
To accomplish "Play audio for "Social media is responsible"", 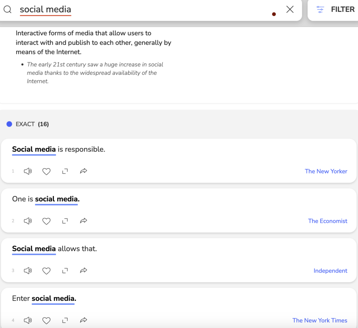I will point(28,171).
